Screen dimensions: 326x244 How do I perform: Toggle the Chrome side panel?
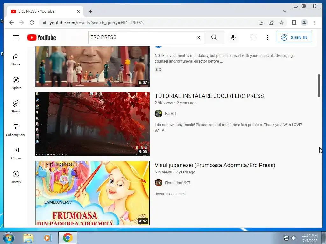tap(294, 23)
